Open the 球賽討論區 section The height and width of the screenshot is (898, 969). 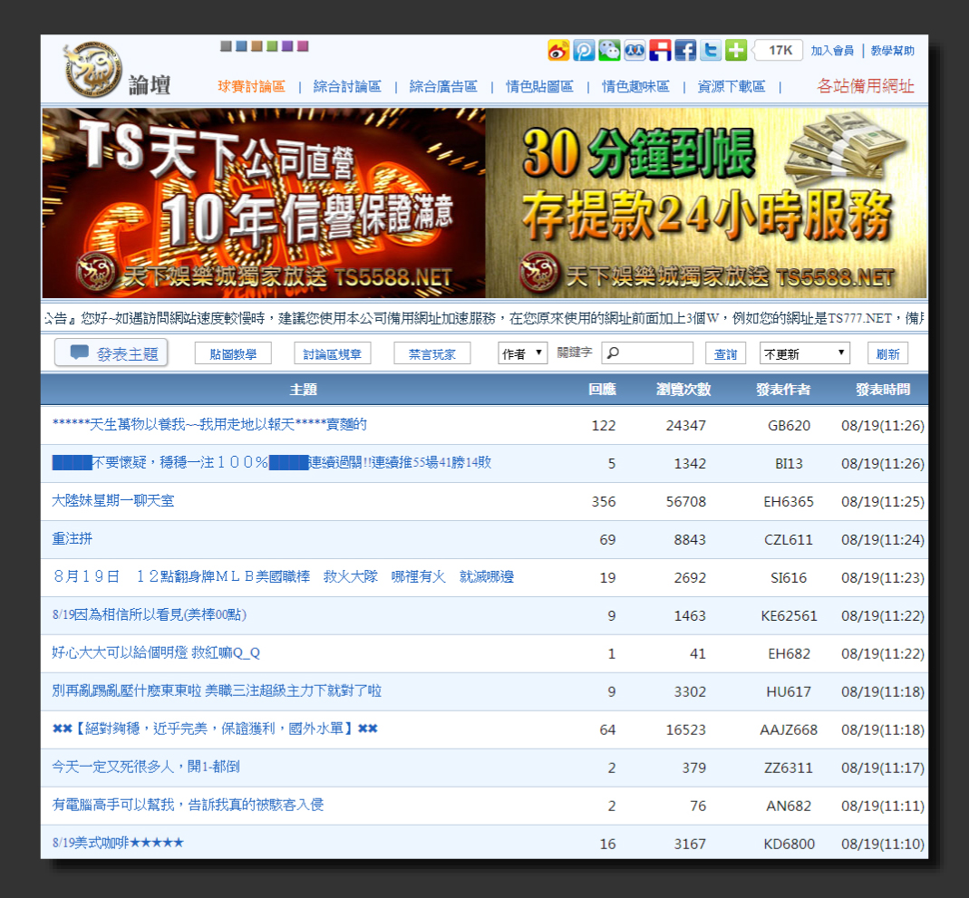pyautogui.click(x=251, y=86)
